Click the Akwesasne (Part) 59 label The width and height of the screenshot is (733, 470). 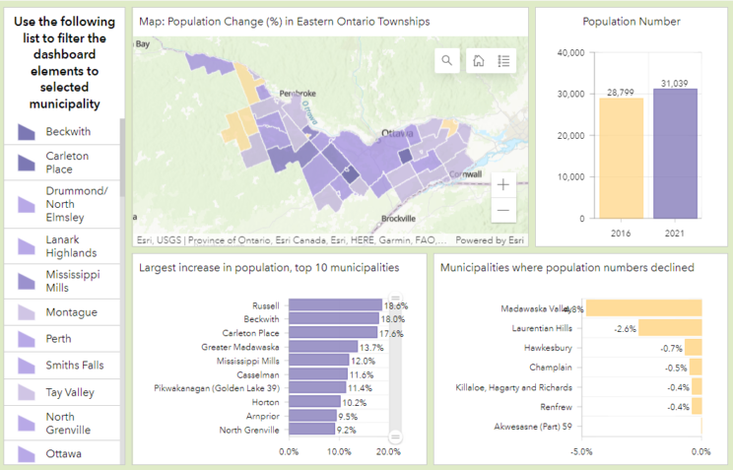click(533, 427)
